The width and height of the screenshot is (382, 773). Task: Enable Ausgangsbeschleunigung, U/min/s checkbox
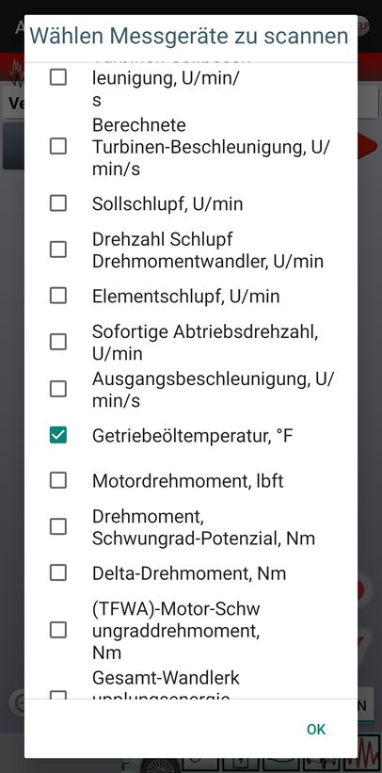58,389
